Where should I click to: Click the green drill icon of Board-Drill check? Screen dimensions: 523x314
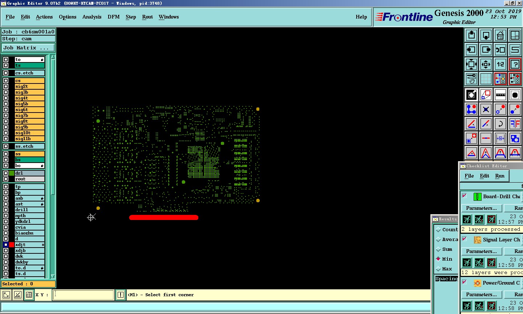coord(478,197)
